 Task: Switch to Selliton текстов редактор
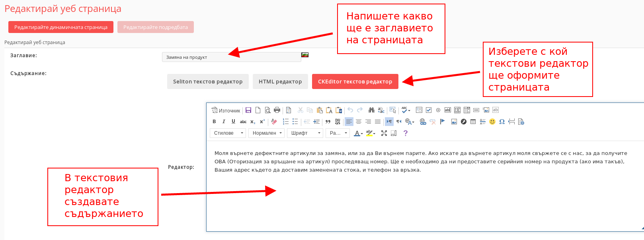click(x=208, y=81)
